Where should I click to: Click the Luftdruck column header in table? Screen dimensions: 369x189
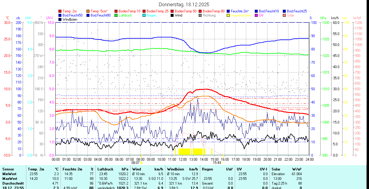105,169
